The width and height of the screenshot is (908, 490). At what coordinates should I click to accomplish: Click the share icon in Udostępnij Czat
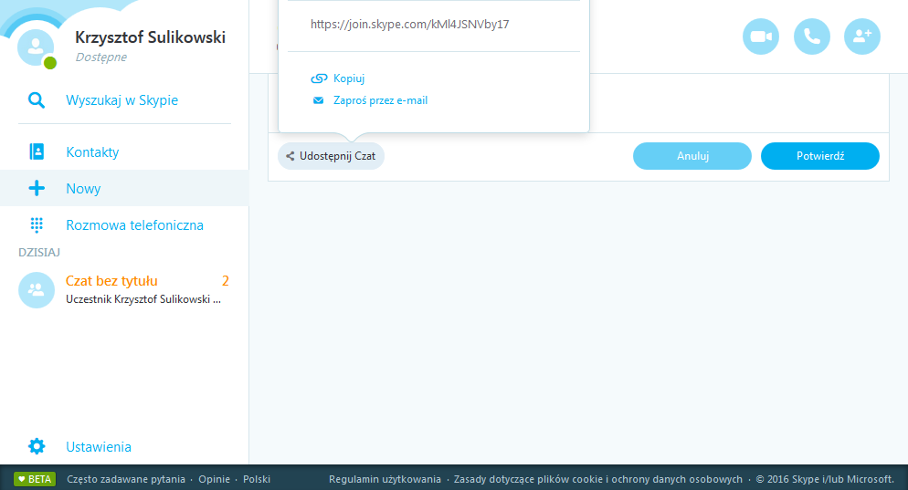[x=290, y=156]
